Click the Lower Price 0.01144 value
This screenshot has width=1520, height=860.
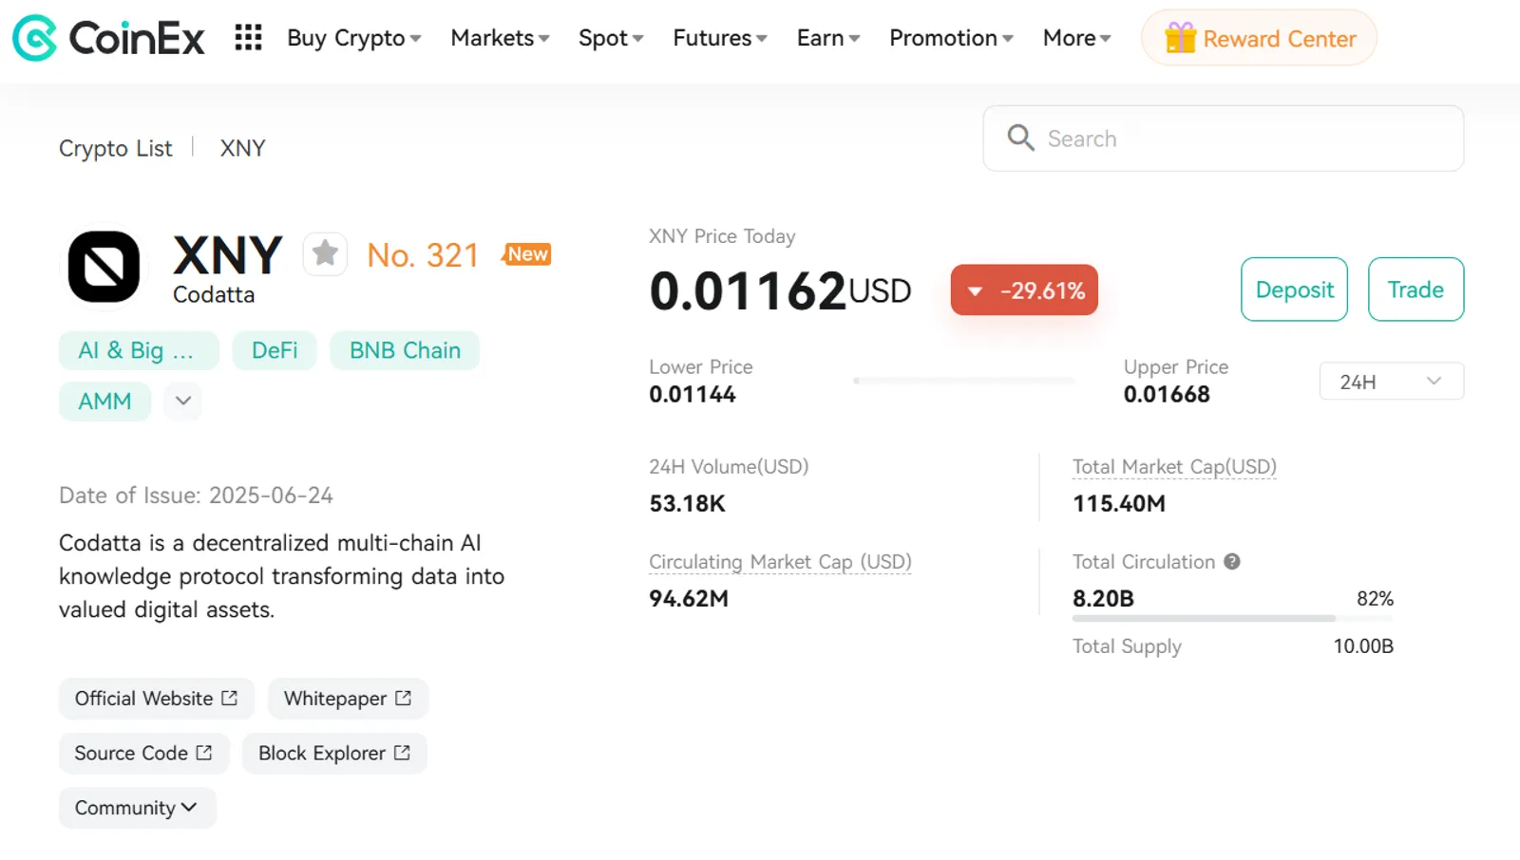click(693, 395)
